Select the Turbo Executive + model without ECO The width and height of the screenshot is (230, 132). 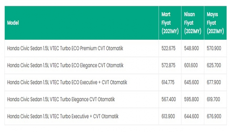63,116
